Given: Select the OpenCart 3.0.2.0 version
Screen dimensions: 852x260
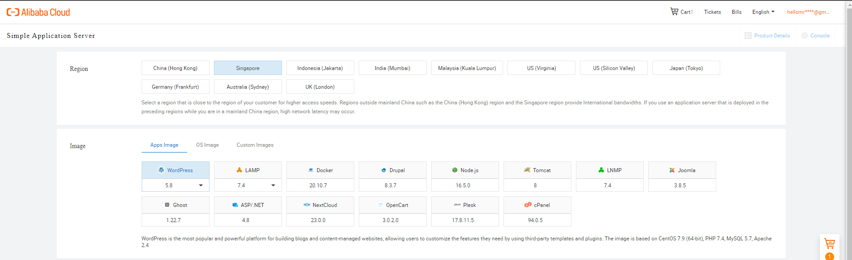Looking at the screenshot, I should [393, 220].
